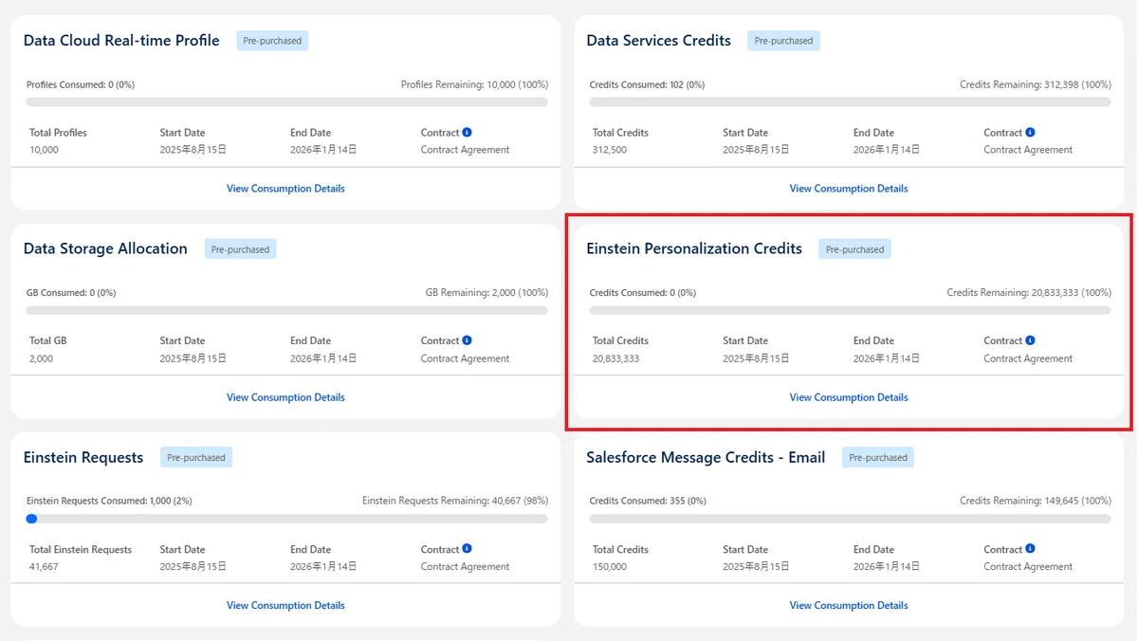Click Pre-purchased badge next to Data Storage Allocation

(x=240, y=249)
